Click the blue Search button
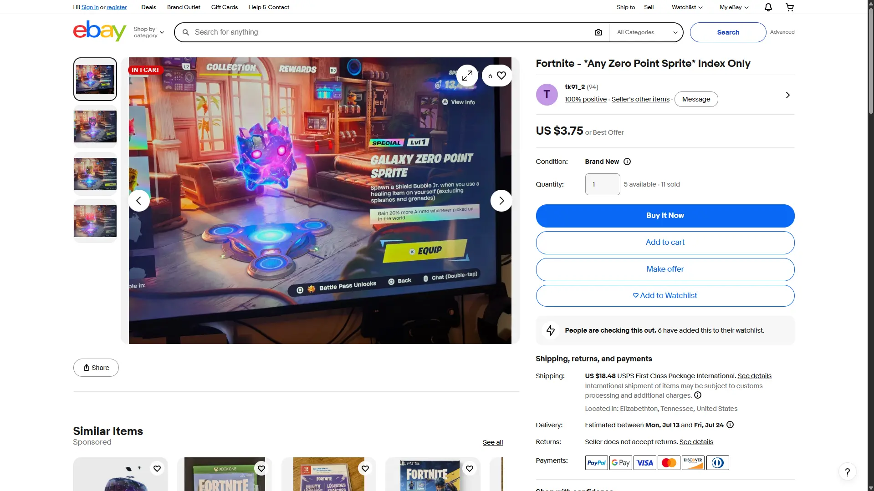The width and height of the screenshot is (874, 491). click(728, 32)
